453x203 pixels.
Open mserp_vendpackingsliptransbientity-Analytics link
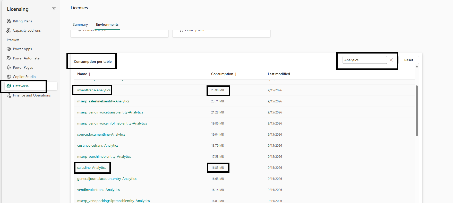click(113, 201)
